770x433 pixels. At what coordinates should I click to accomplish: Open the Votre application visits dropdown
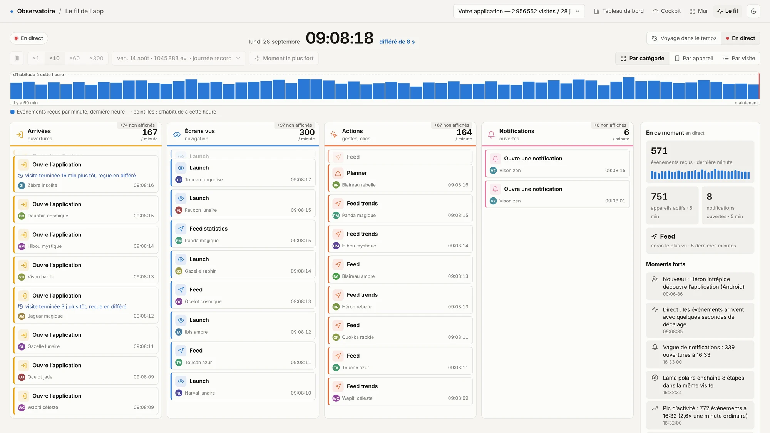(x=519, y=11)
